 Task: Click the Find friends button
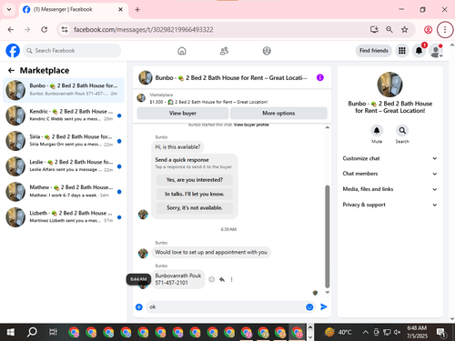pyautogui.click(x=374, y=51)
